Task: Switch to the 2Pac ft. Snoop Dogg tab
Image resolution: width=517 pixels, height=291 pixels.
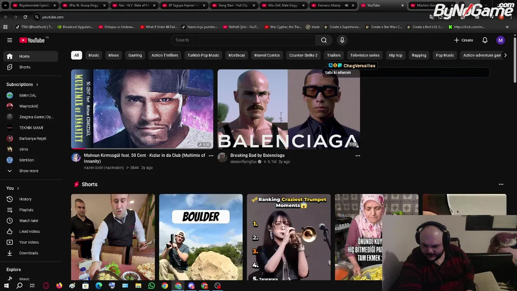Action: tap(84, 5)
